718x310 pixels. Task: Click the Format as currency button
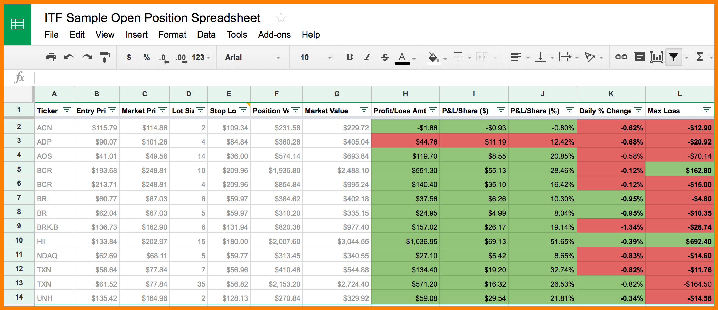[x=129, y=57]
